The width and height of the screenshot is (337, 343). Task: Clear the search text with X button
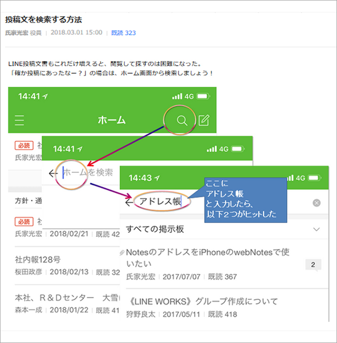316,203
